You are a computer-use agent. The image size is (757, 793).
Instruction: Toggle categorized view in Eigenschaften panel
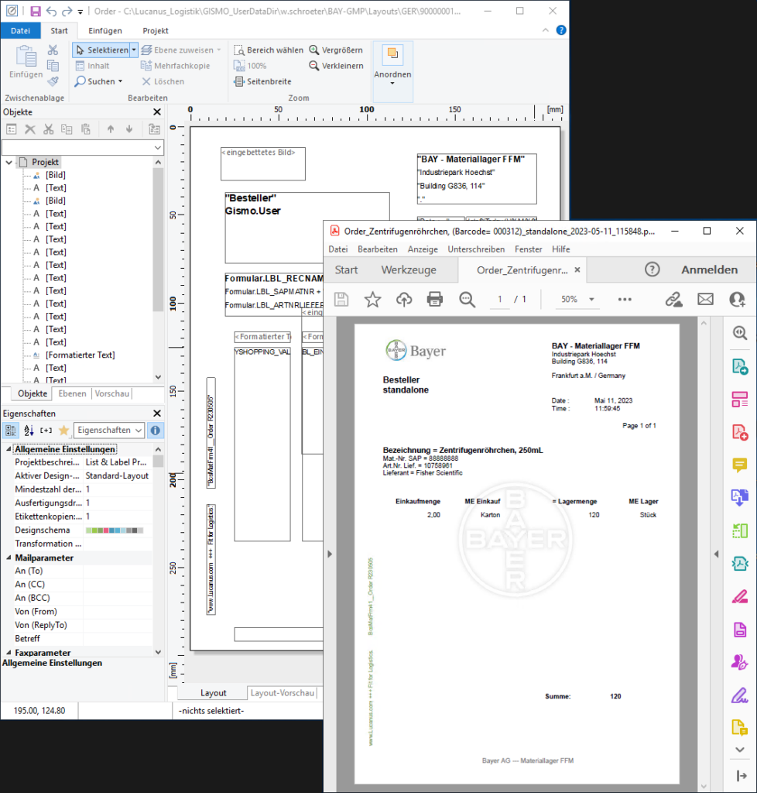(11, 431)
